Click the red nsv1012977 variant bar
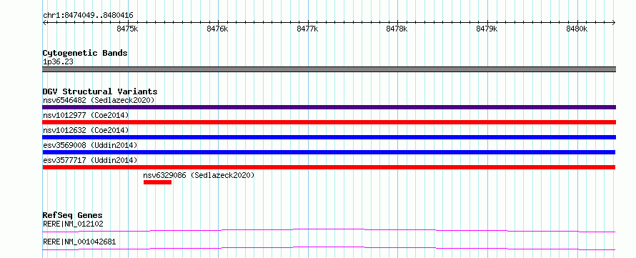The image size is (636, 258). click(x=329, y=122)
